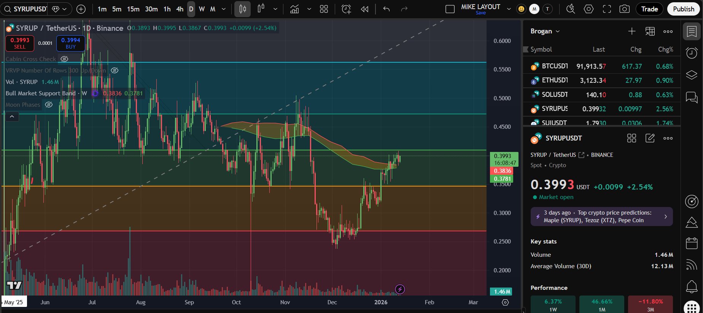The image size is (703, 313).
Task: Open notifications with the bell icon
Action: [692, 286]
